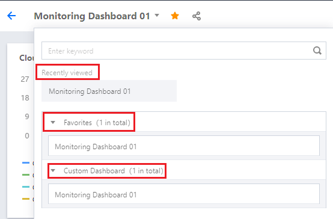Click the 27 label on chart axis
The image size is (333, 219).
pos(25,79)
